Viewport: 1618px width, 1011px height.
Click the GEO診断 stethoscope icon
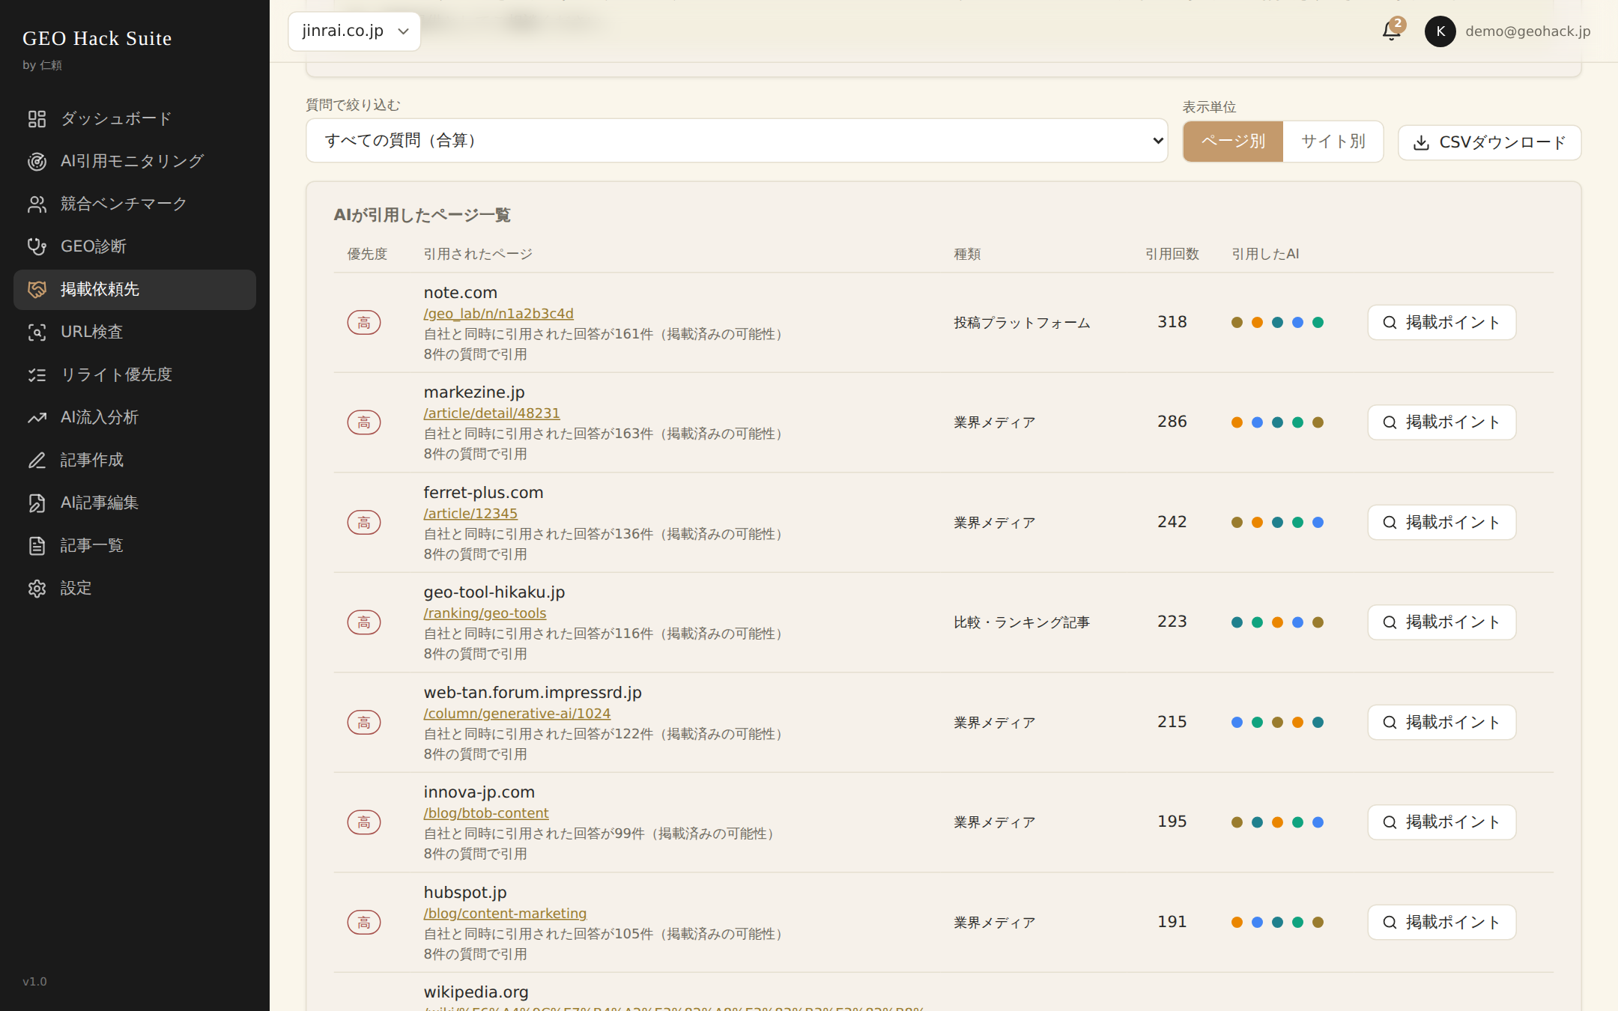point(37,246)
